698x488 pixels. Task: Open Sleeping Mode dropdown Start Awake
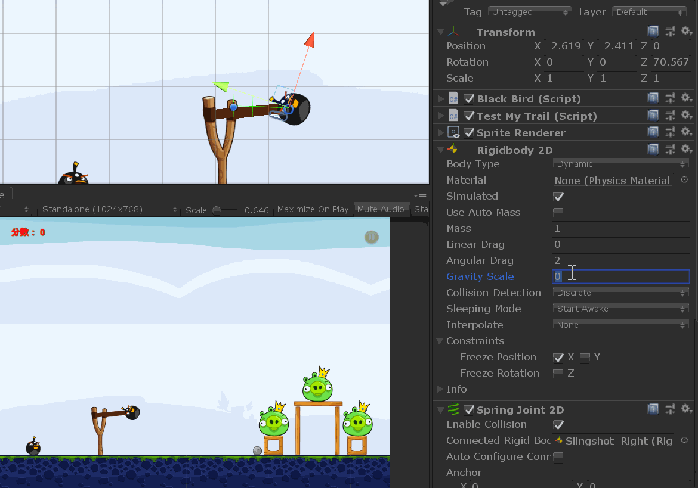click(x=620, y=309)
